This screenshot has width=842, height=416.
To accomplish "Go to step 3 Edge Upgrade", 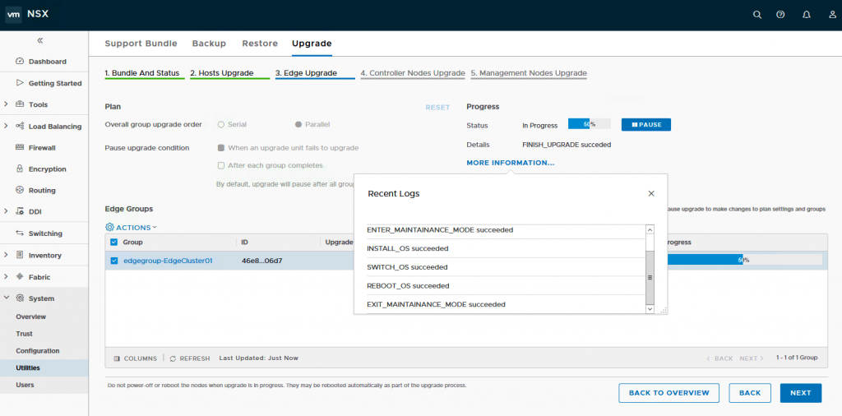I will 306,73.
